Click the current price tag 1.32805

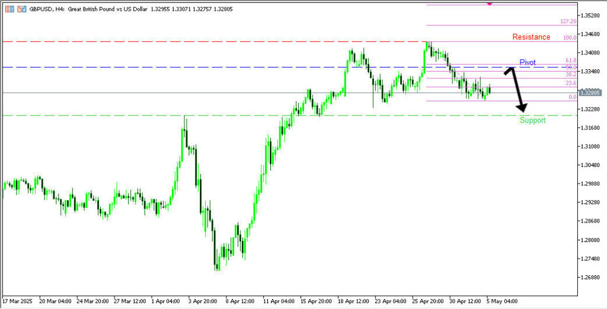(591, 92)
